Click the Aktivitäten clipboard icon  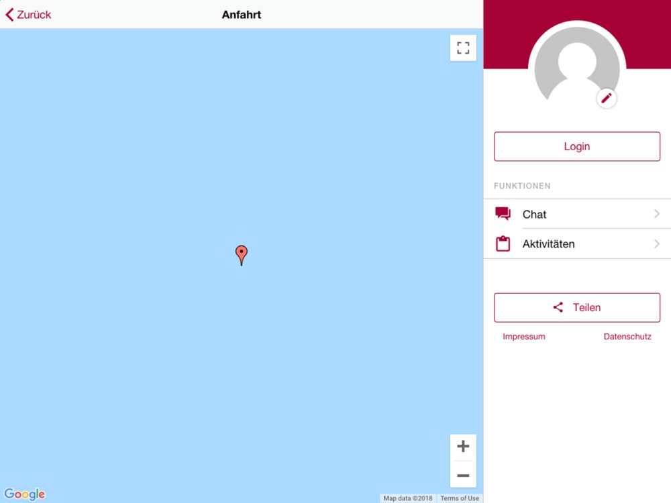(x=503, y=243)
